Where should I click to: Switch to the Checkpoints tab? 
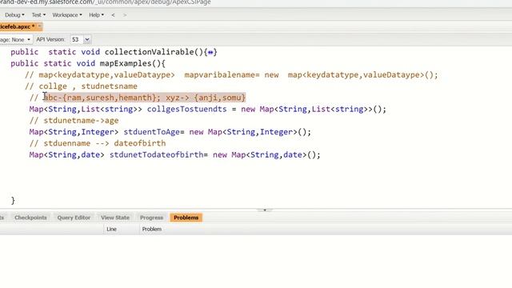pyautogui.click(x=30, y=218)
